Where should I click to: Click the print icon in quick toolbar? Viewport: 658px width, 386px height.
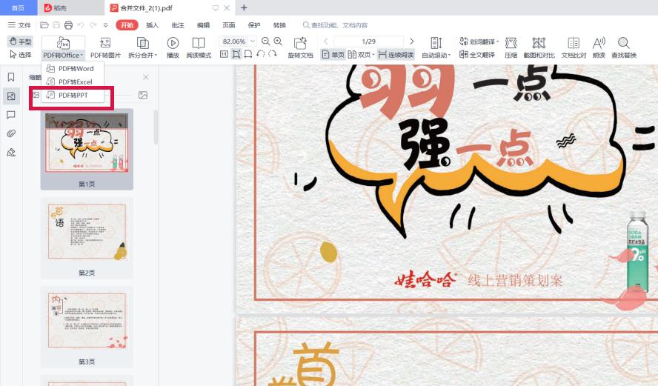pos(68,25)
